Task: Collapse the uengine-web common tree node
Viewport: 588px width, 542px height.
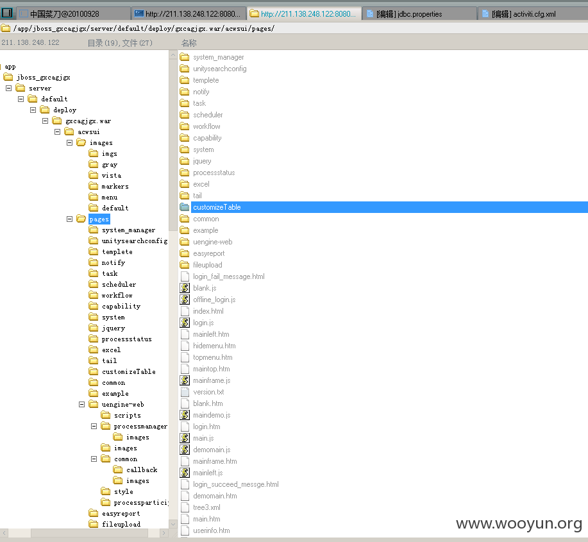Action: tap(94, 459)
